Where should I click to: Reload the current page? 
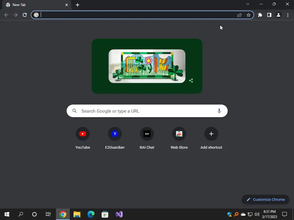coord(25,15)
